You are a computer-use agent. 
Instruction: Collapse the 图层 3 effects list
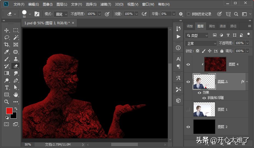[247, 82]
